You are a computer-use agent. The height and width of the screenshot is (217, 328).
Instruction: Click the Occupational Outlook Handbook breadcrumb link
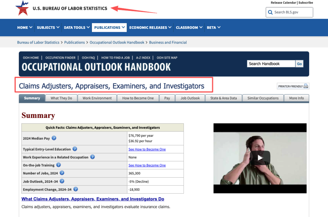(x=117, y=42)
